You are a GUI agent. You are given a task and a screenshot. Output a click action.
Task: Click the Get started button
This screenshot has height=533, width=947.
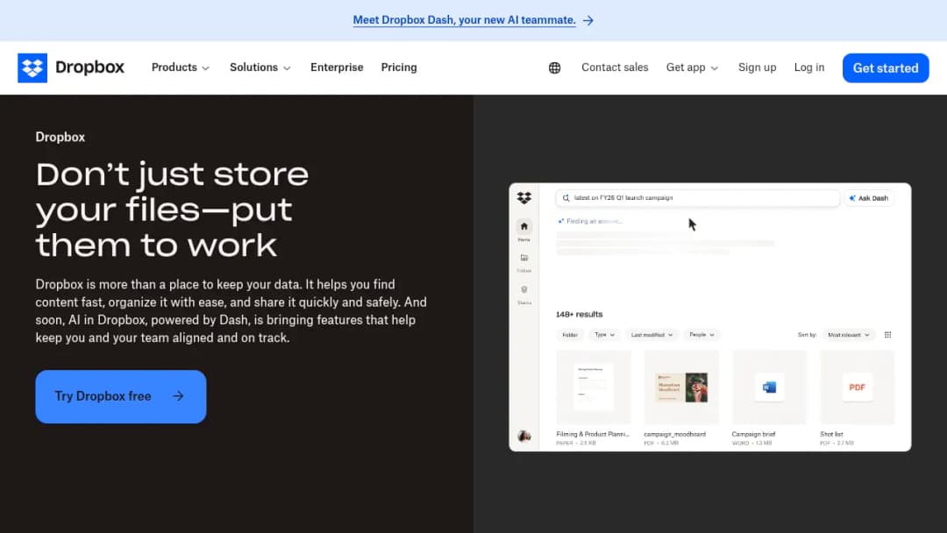pos(886,68)
